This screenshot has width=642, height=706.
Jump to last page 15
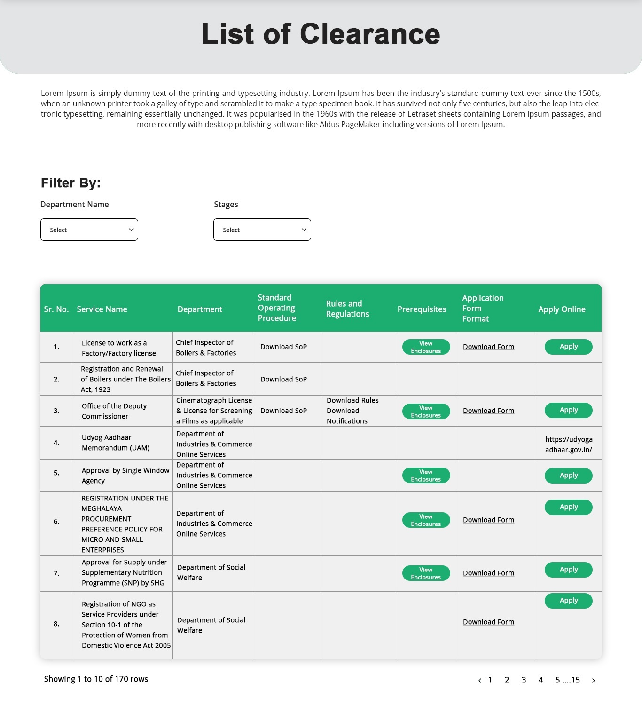point(575,680)
